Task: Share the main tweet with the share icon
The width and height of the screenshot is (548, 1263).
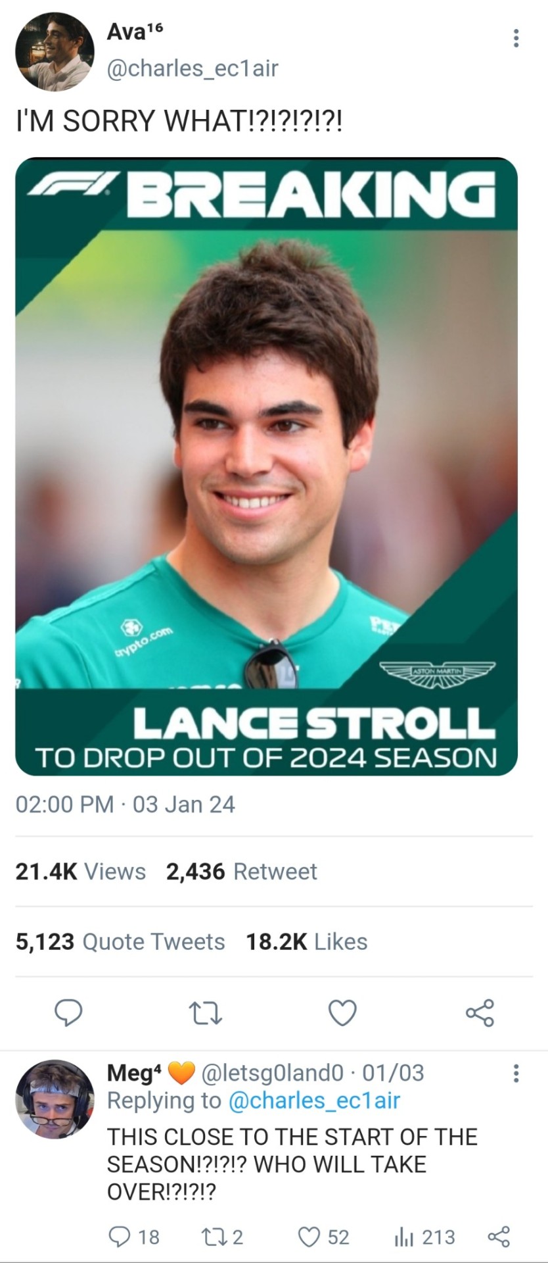Action: tap(480, 1013)
